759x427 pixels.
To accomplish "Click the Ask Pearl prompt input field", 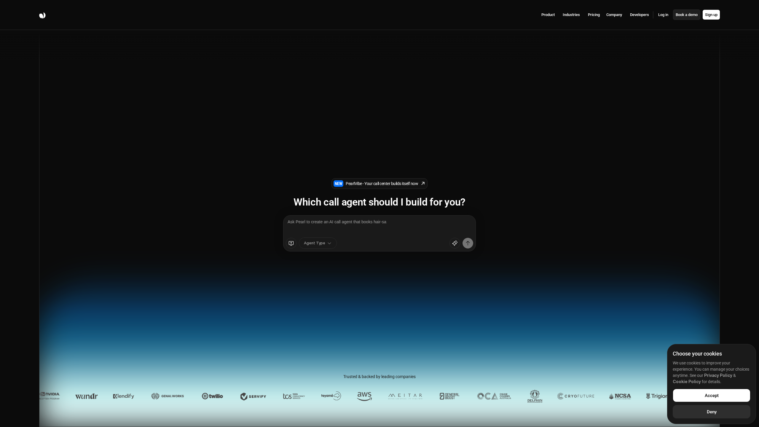I will [x=379, y=226].
